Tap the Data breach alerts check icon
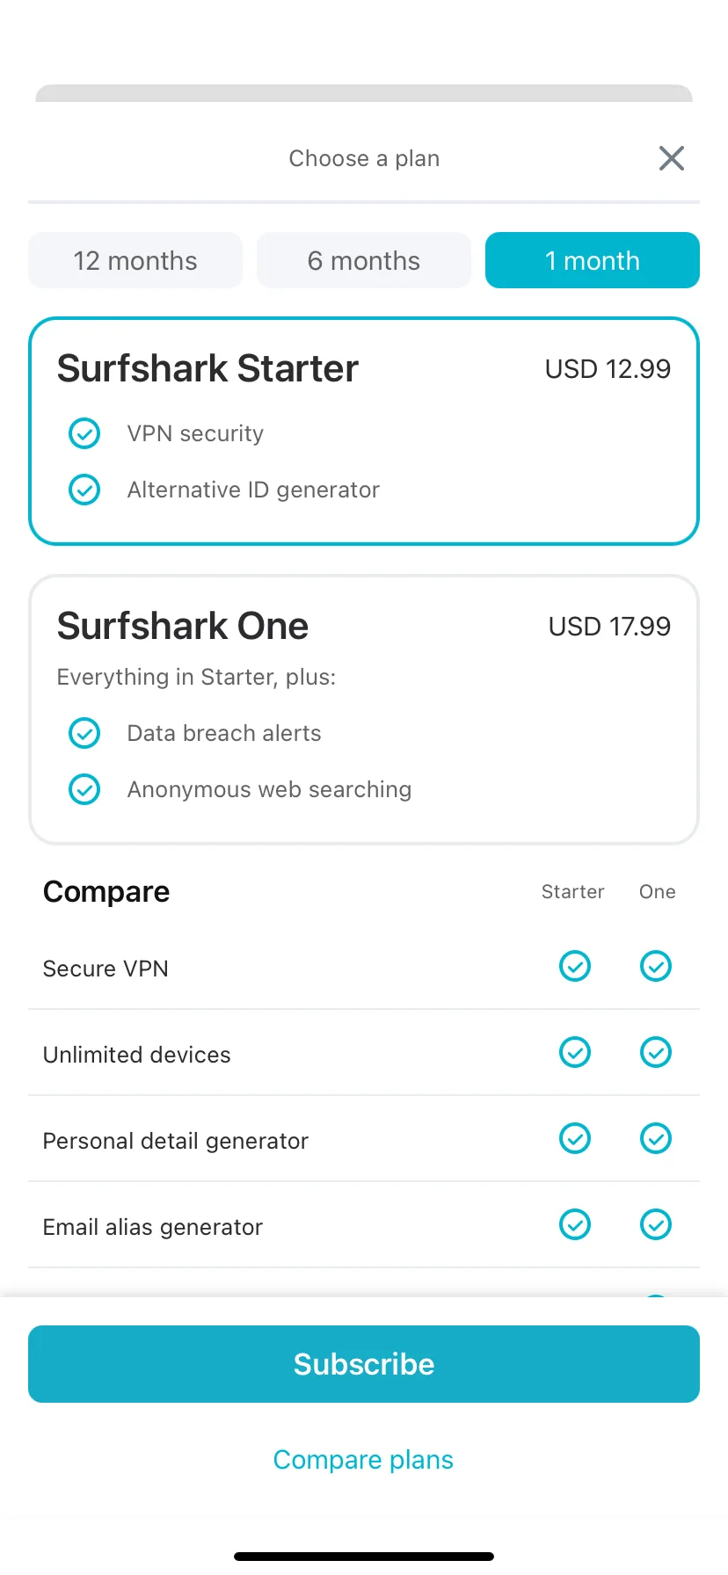 click(84, 733)
